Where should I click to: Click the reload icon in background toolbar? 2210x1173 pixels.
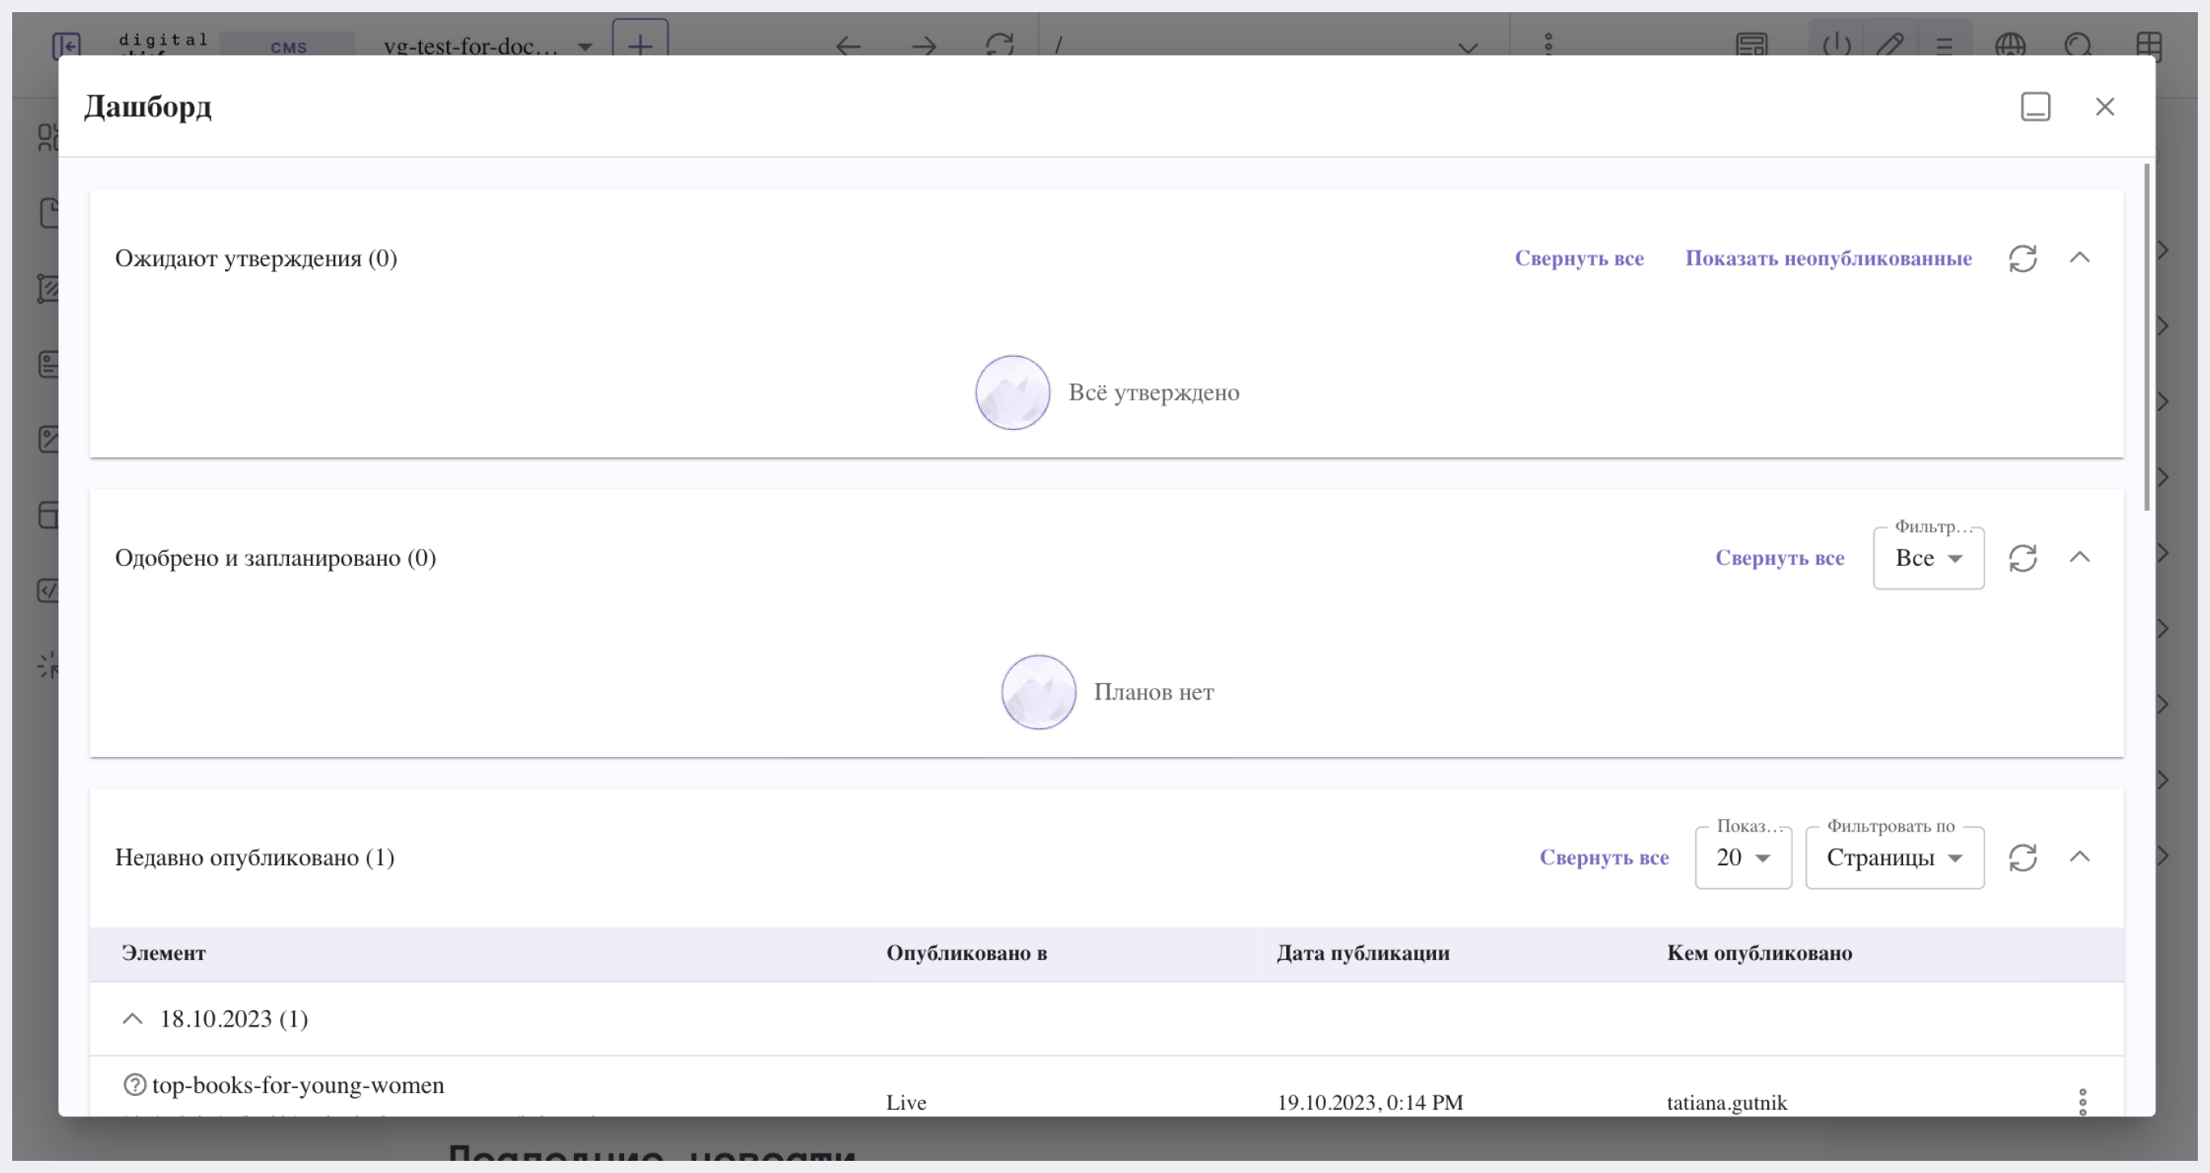coord(1000,45)
